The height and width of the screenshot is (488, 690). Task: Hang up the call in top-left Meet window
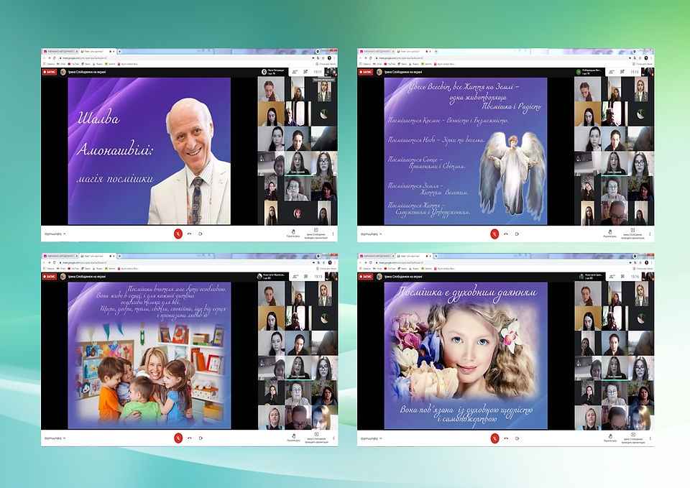189,234
